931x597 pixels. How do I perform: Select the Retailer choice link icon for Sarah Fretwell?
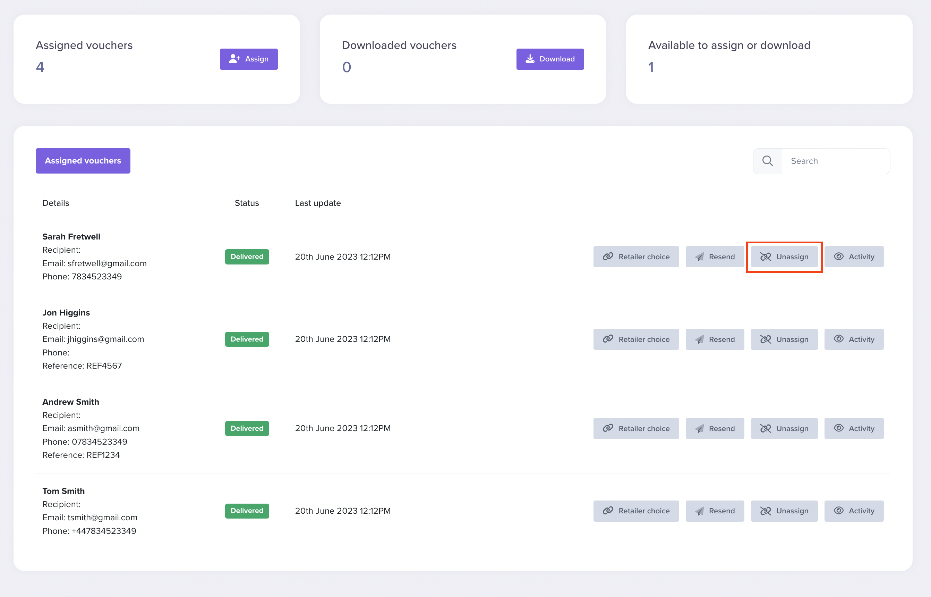pyautogui.click(x=608, y=257)
